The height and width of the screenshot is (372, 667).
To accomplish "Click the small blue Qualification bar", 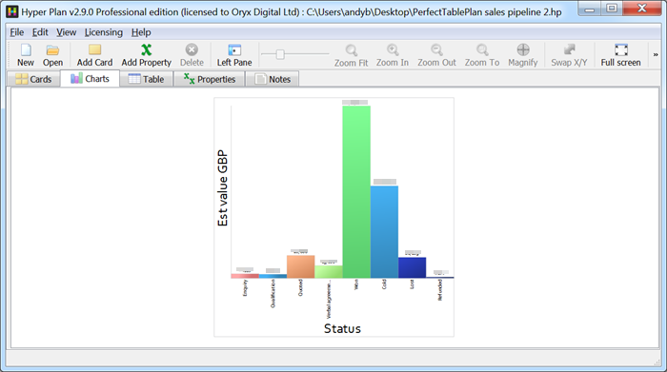I will pyautogui.click(x=273, y=276).
